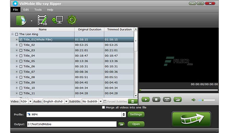Stop the preview playback
Image resolution: width=229 pixels, height=133 pixels.
156,99
